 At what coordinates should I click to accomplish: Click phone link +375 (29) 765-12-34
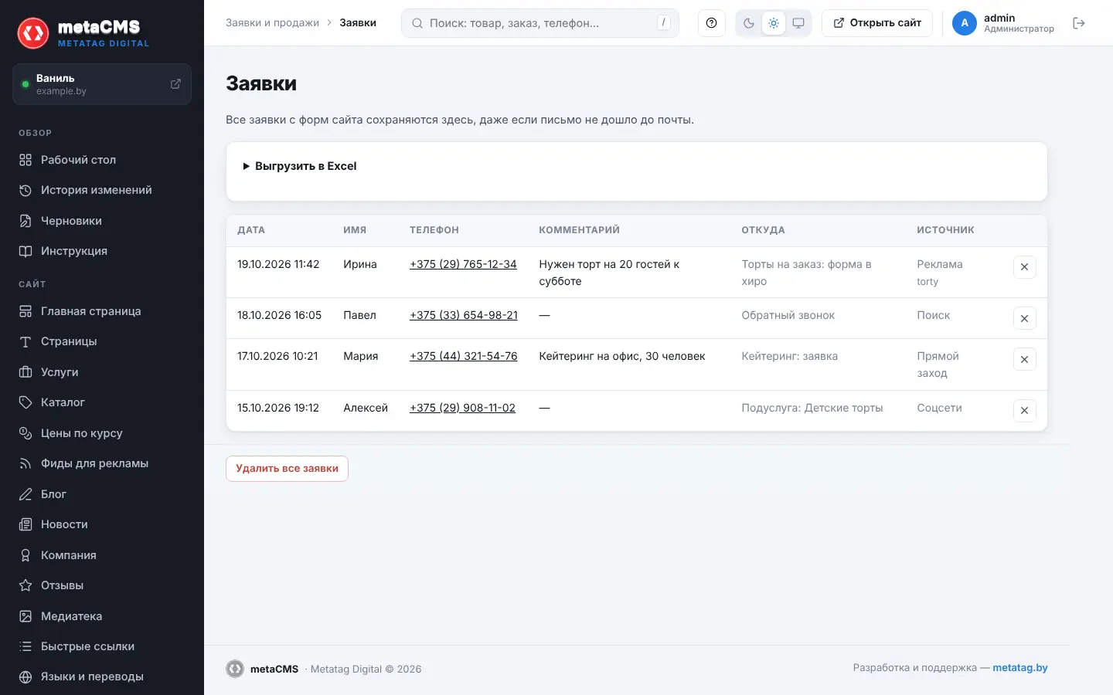[463, 264]
